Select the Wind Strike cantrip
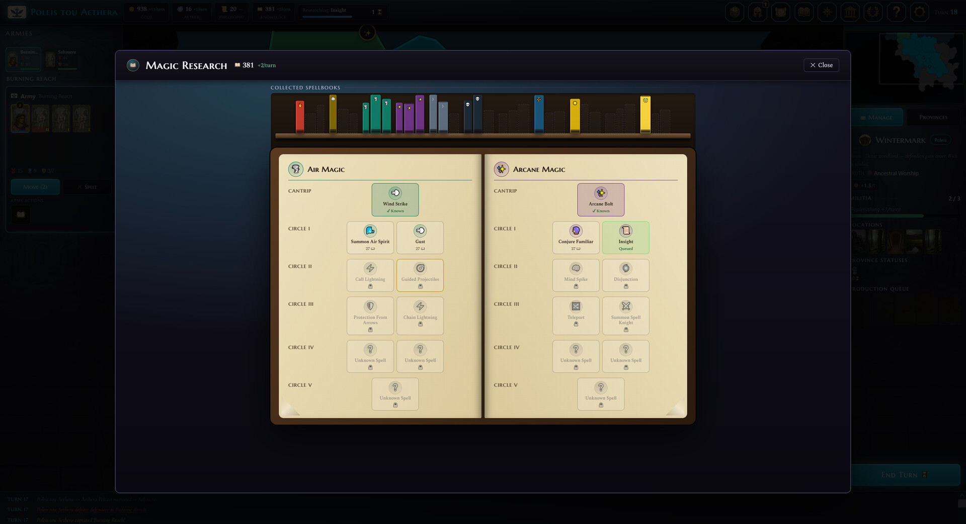Screen dimensions: 966x524 coord(395,200)
